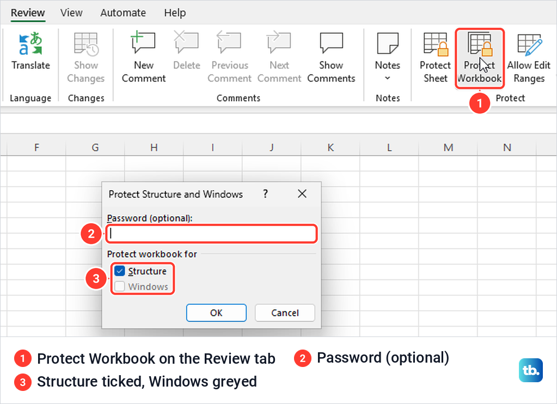Viewport: 557px width, 404px height.
Task: Select column F header
Action: 36,148
